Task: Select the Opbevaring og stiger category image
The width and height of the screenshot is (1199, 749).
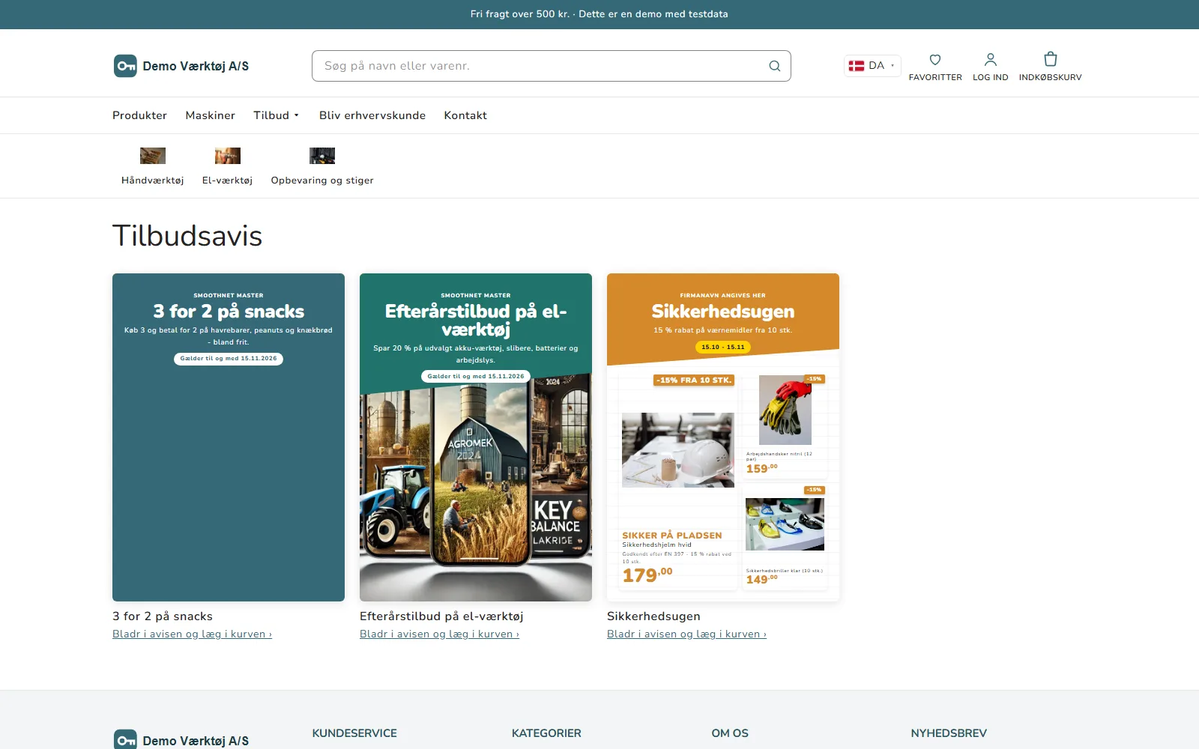Action: 322,155
